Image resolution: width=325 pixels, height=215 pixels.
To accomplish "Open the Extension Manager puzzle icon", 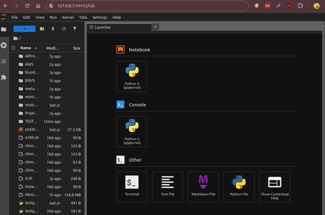I will point(4,77).
